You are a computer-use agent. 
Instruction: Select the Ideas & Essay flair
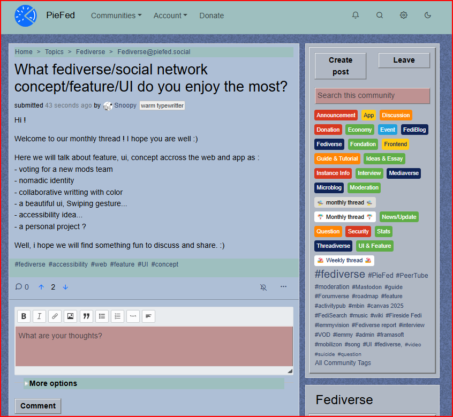pyautogui.click(x=384, y=158)
